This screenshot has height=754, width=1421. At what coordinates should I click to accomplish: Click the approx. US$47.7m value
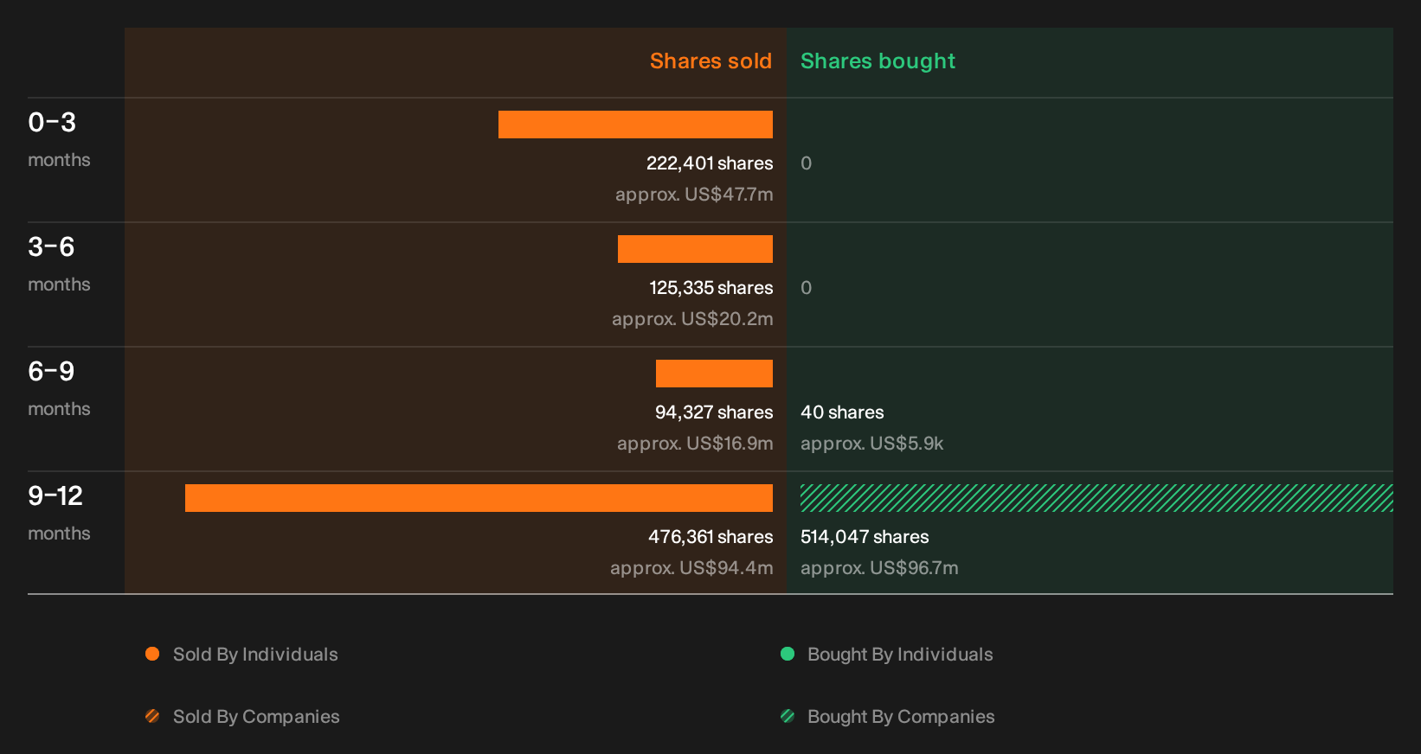tap(694, 195)
